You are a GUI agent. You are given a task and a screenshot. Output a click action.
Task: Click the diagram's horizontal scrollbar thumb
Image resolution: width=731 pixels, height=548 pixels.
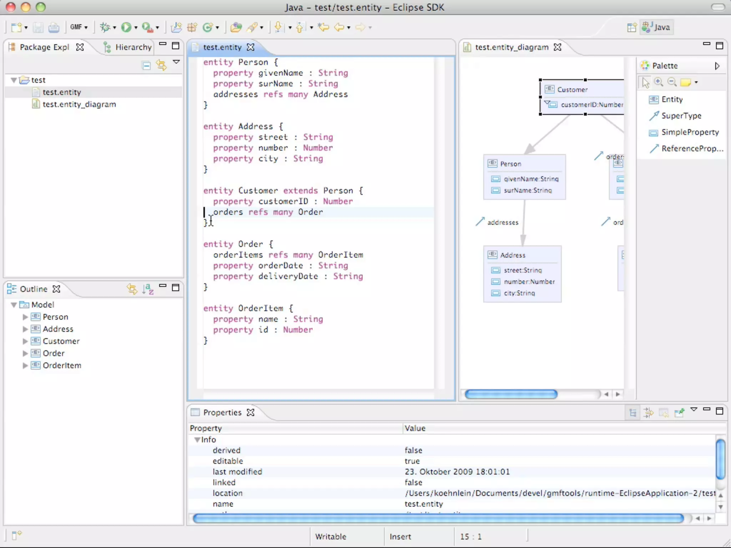(x=511, y=394)
